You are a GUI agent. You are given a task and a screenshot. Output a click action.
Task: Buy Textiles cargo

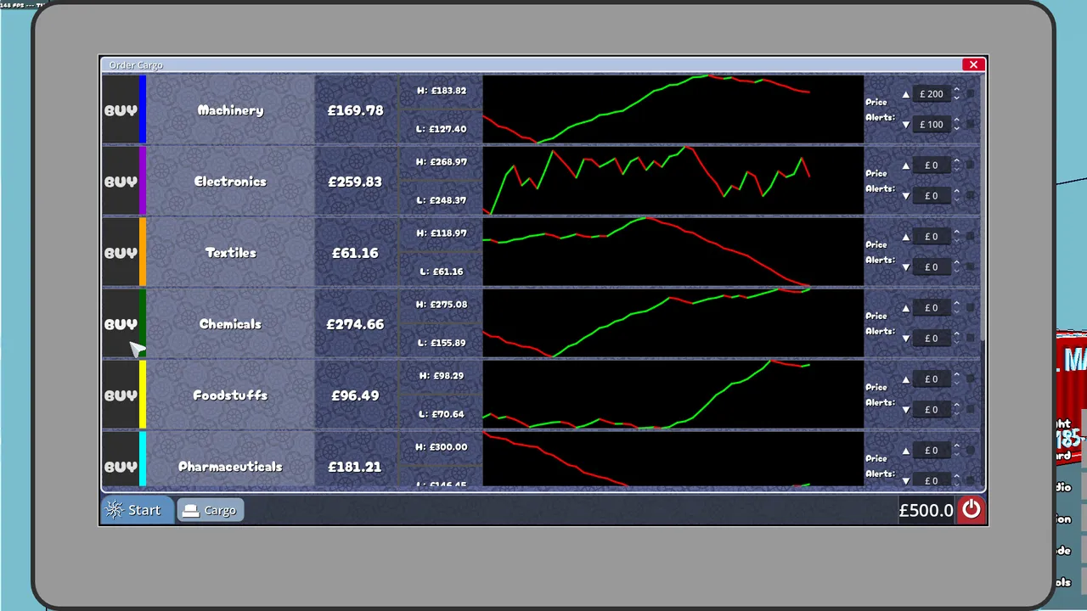(121, 253)
